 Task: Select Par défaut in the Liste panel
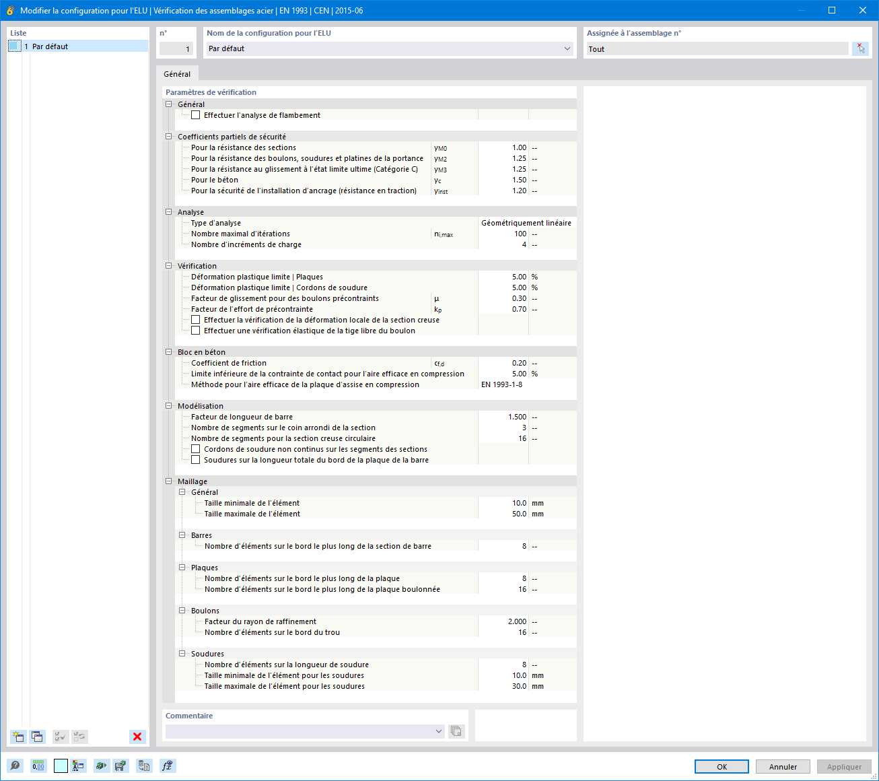(x=77, y=46)
